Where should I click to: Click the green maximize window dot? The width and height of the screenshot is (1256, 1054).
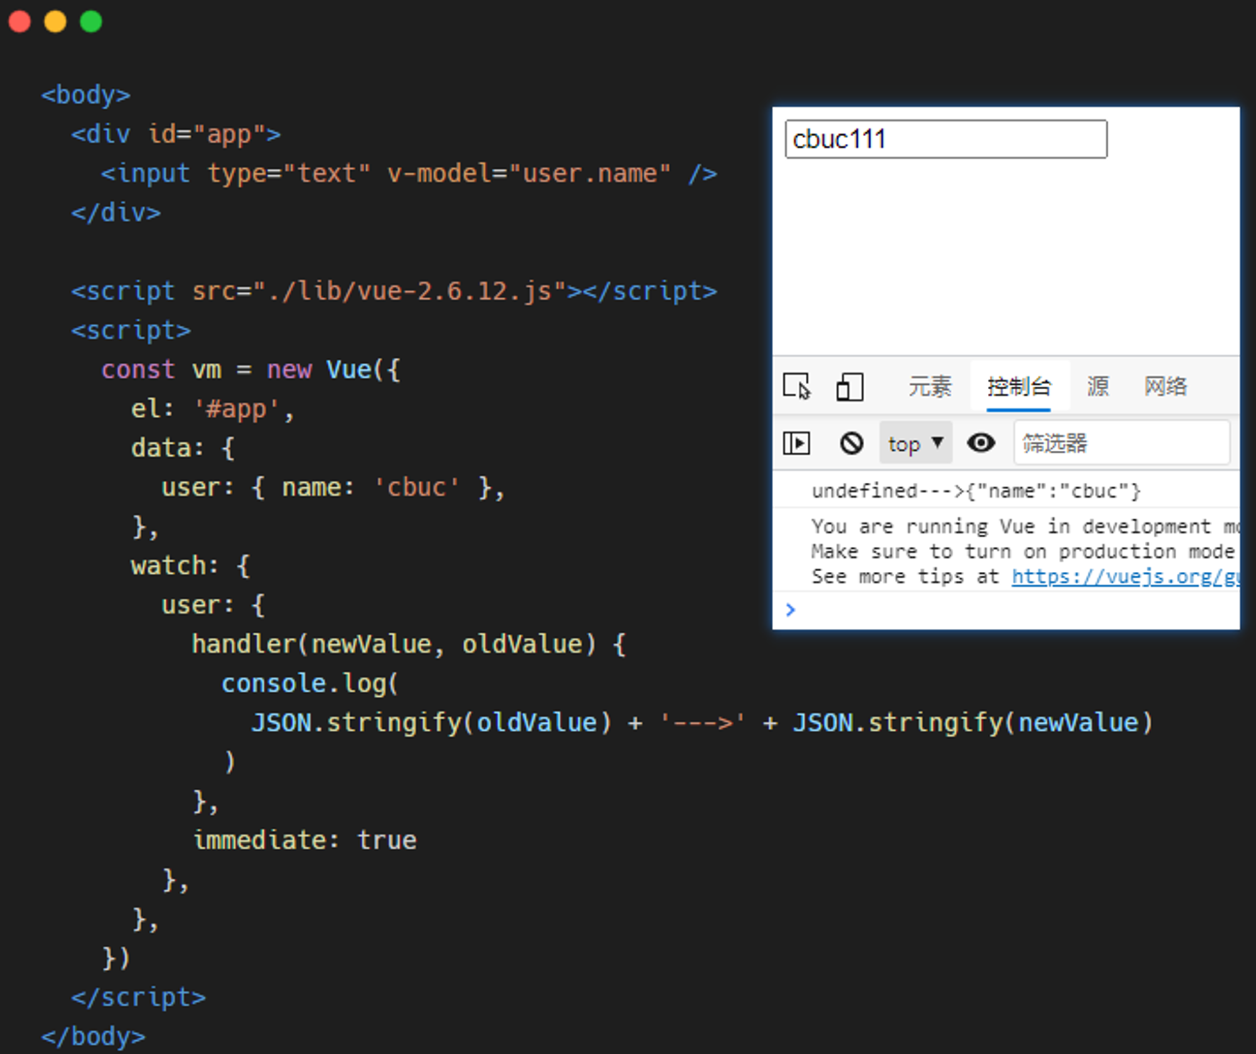click(x=91, y=21)
